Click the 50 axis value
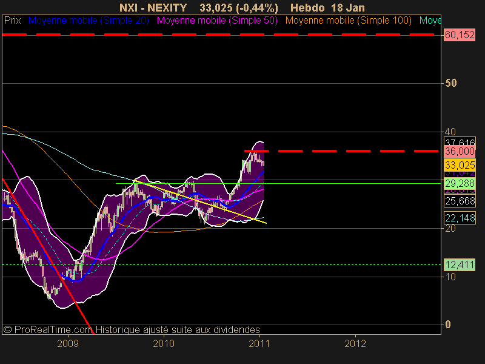 click(451, 83)
